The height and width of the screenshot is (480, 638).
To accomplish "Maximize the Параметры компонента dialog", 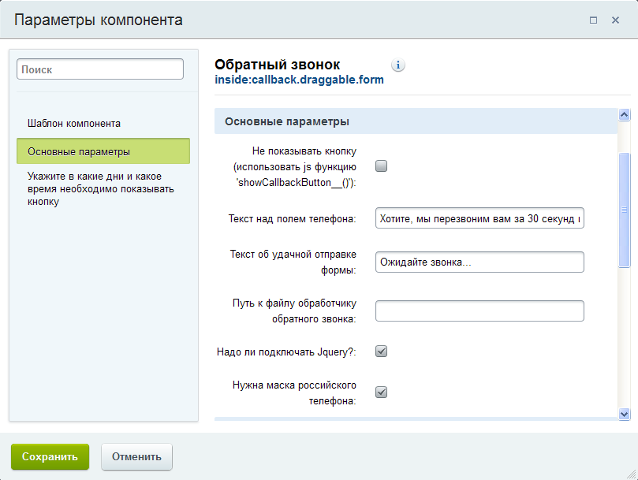I will [593, 20].
